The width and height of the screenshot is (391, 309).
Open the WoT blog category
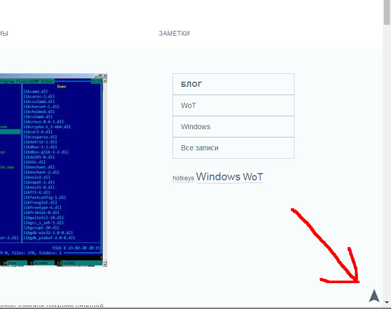click(x=233, y=105)
